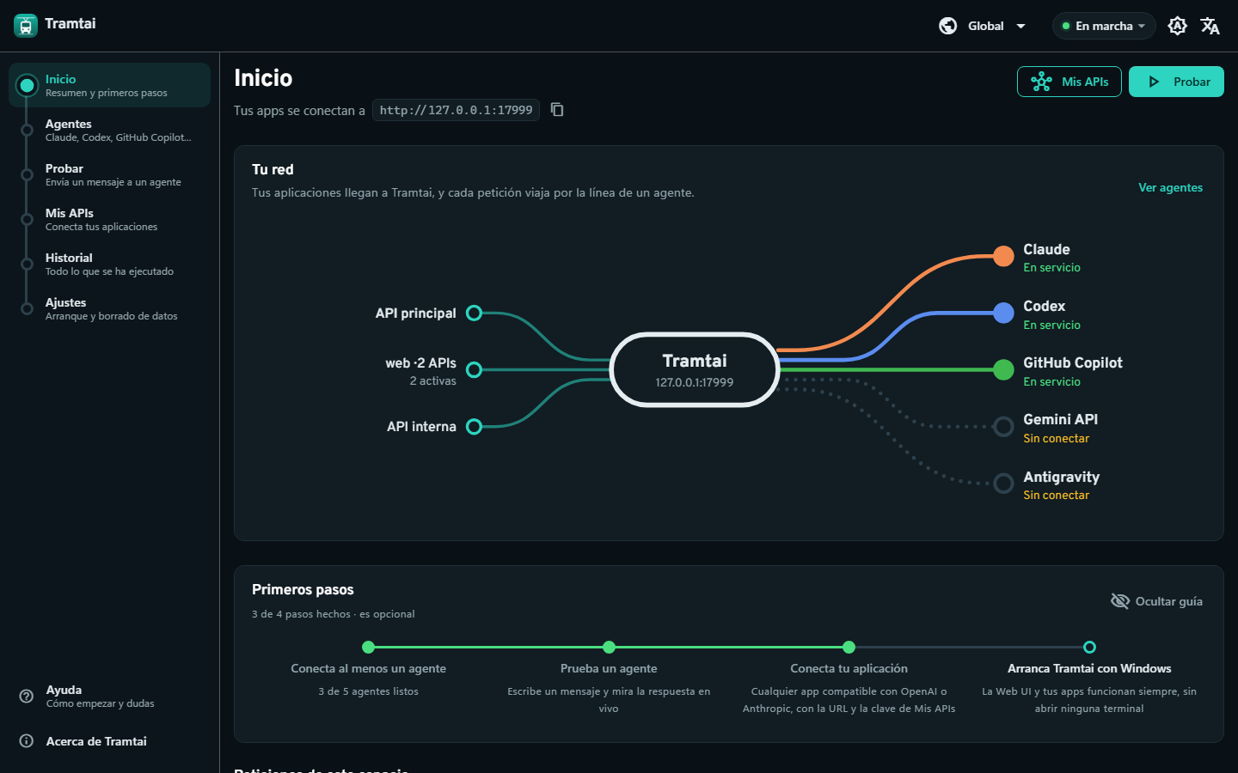Viewport: 1238px width, 773px height.
Task: Open the language translate icon
Action: pos(1210,26)
